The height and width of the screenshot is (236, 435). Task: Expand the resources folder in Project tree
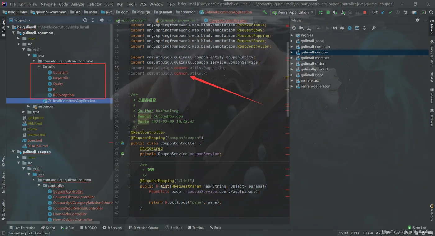tap(29, 107)
